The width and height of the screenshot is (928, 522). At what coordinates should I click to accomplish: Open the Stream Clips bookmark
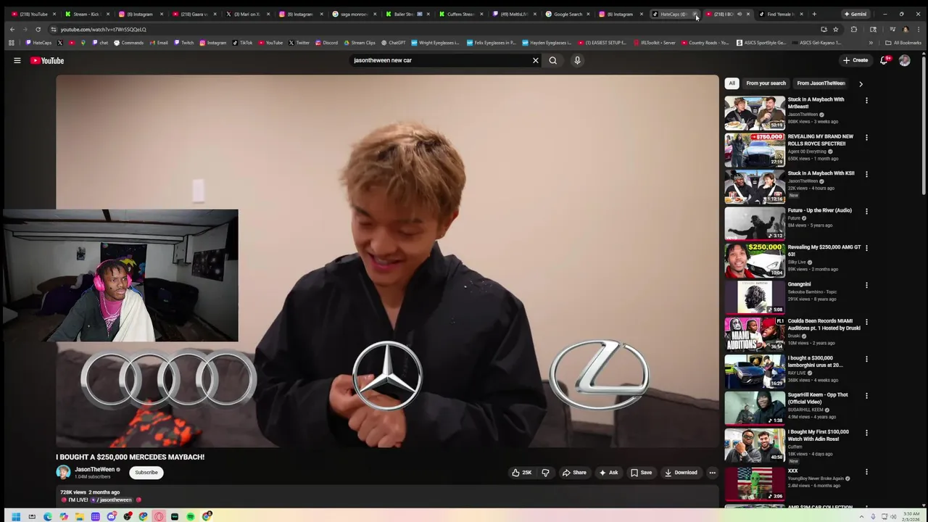(x=359, y=43)
